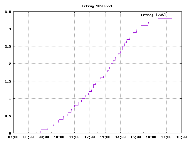Pick the 12:00 time axis label
Viewport: 188px width, 141px height.
pos(90,137)
